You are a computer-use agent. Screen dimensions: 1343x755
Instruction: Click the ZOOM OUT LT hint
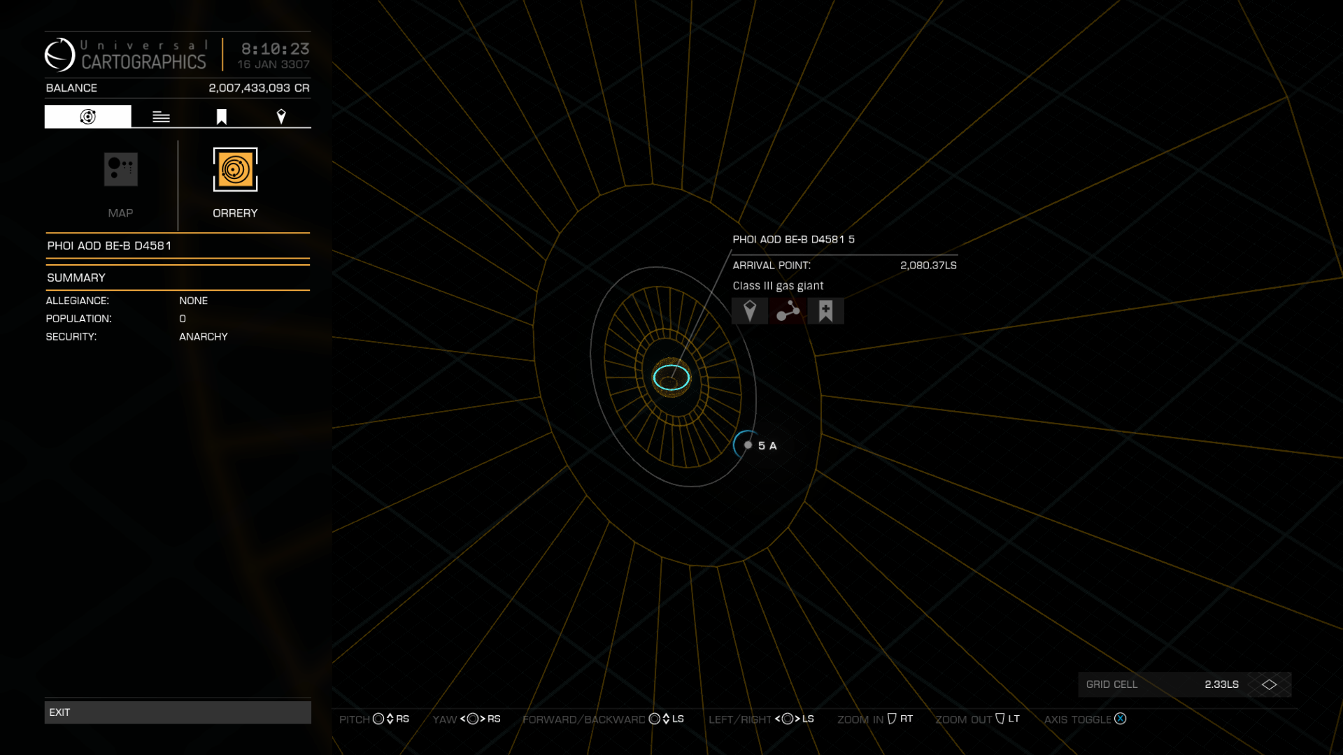click(977, 719)
